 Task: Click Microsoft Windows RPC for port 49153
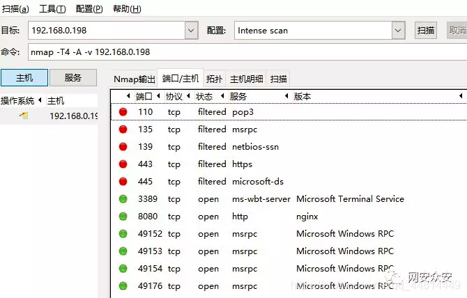tap(345, 251)
